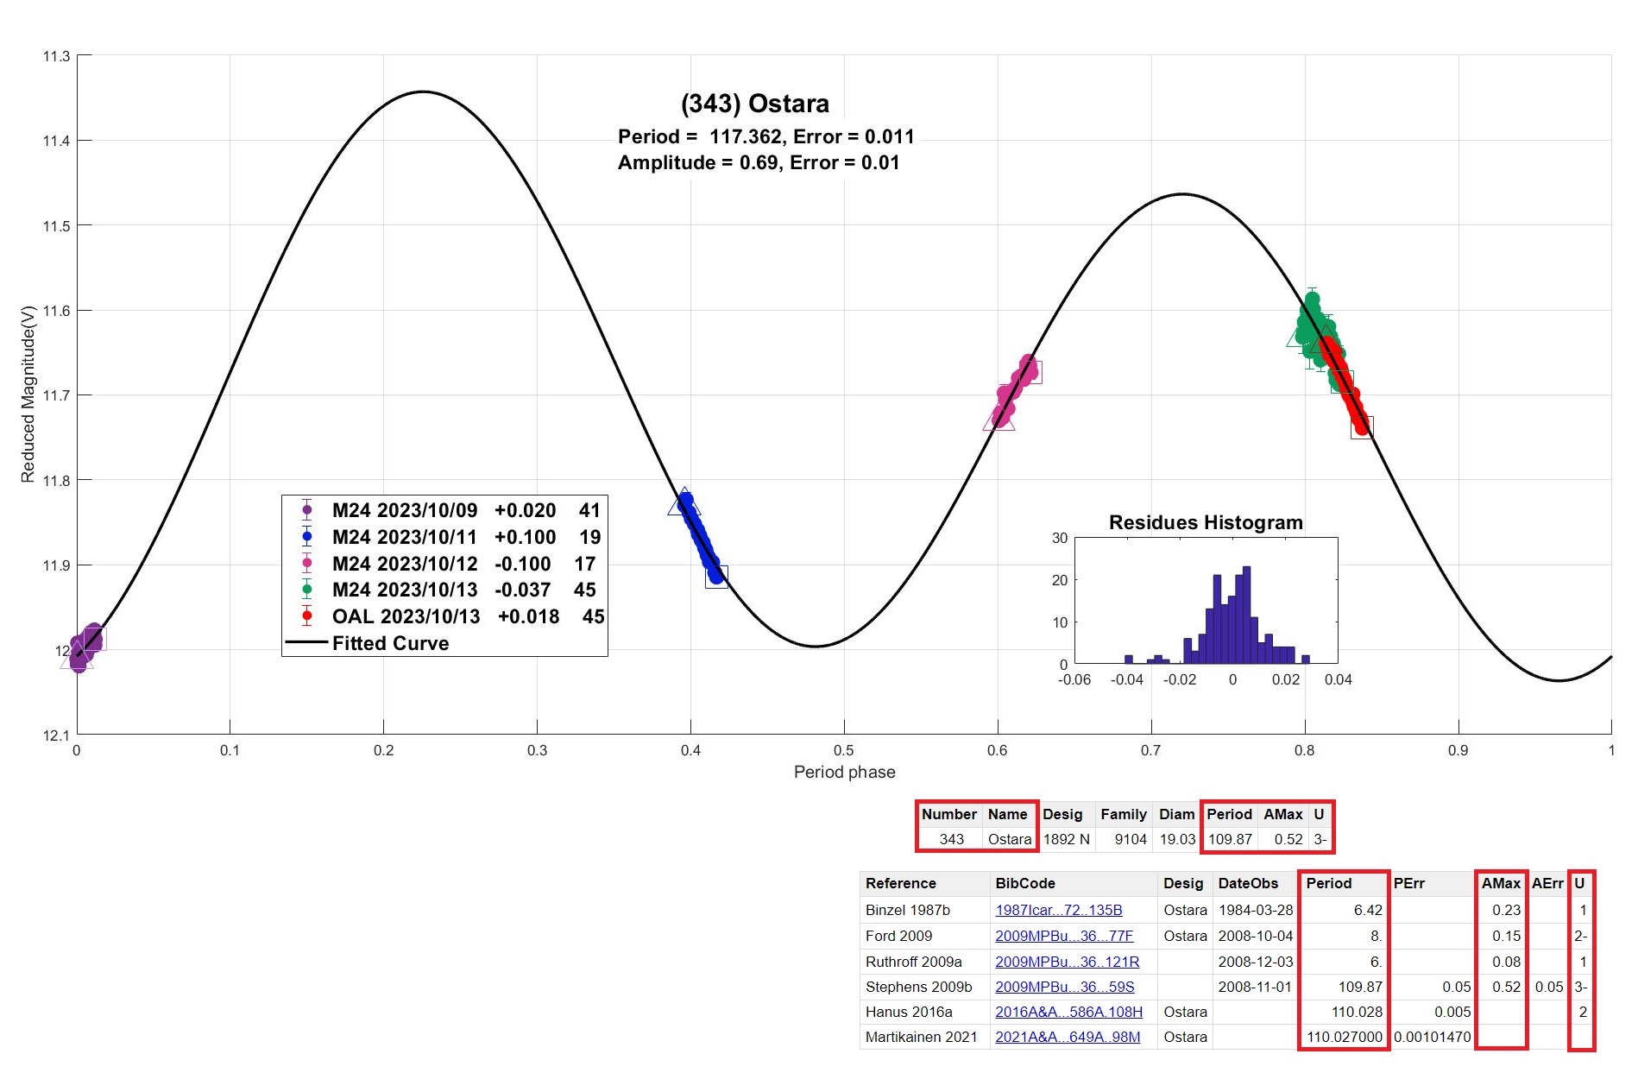Click the red OAL 2023/10/13 legend marker

click(x=306, y=616)
